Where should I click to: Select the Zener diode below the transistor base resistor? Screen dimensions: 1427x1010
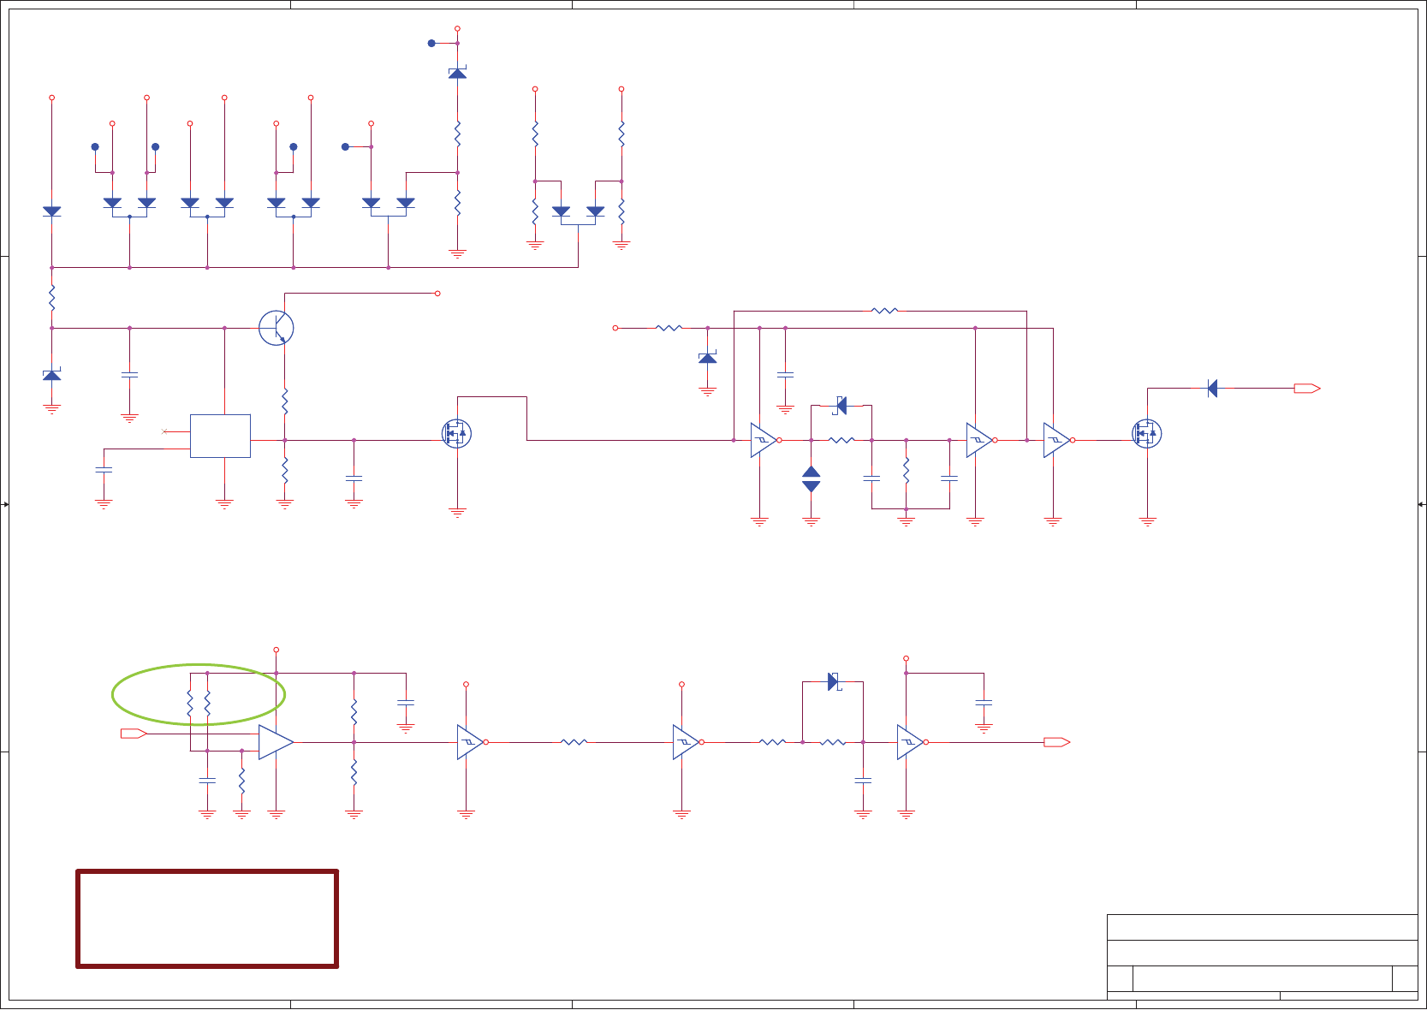point(52,375)
